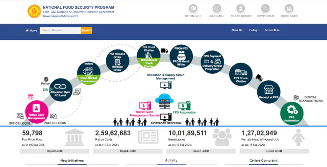Select the FCI Release Order circle
The image size is (327, 167).
(x=117, y=61)
